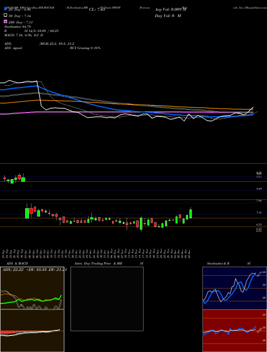Image resolution: width=267 pixels, height=352 pixels.
Task: Click the 'Stochastics & R' panel title
Action: coord(218,263)
